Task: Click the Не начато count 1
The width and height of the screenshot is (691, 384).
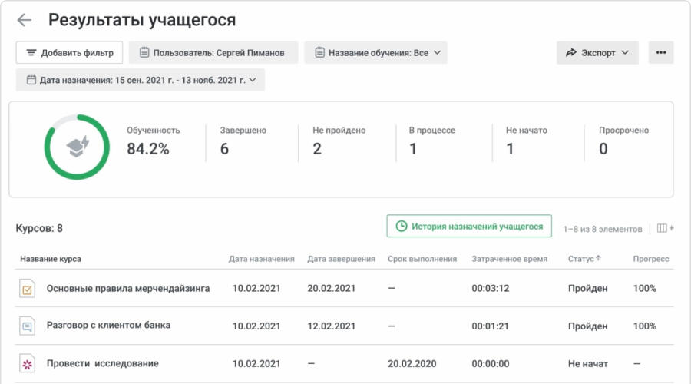Action: (510, 149)
